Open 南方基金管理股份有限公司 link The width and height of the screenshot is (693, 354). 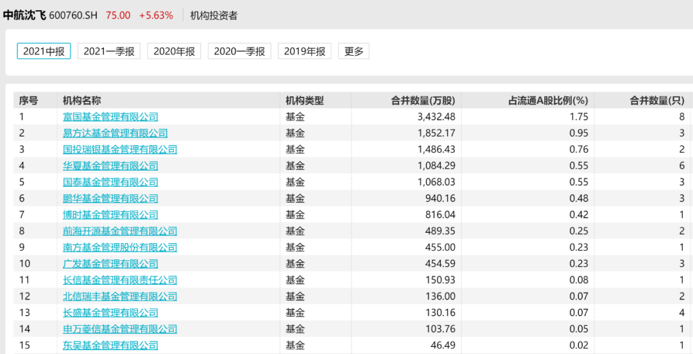point(120,248)
